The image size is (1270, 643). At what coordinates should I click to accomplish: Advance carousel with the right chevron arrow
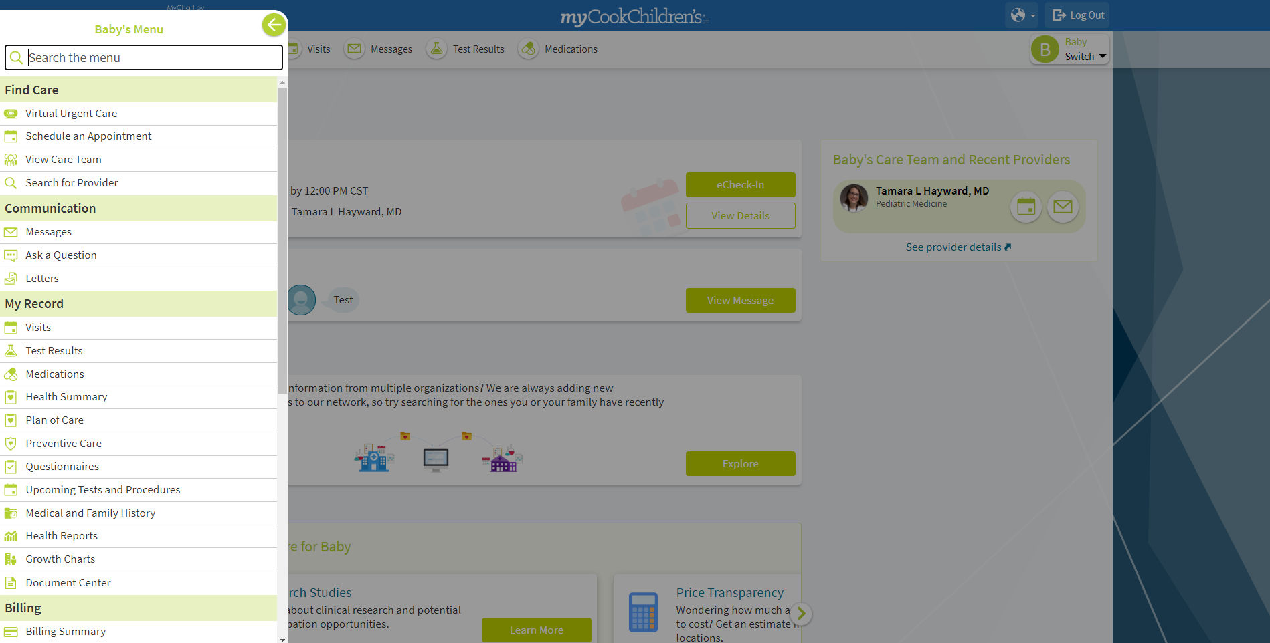801,614
